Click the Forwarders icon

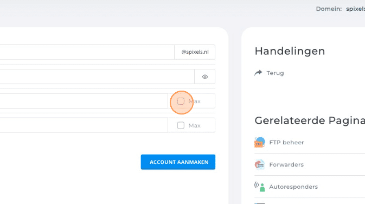click(x=260, y=164)
